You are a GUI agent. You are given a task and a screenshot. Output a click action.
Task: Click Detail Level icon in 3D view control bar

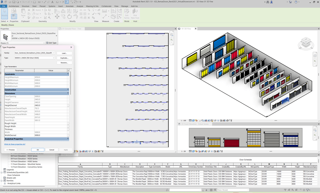[190, 121]
